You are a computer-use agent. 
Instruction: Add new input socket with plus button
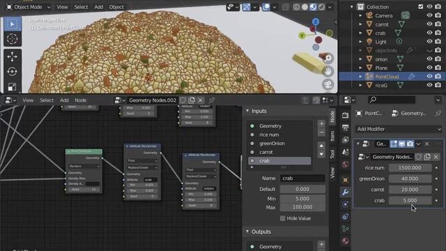point(321,124)
